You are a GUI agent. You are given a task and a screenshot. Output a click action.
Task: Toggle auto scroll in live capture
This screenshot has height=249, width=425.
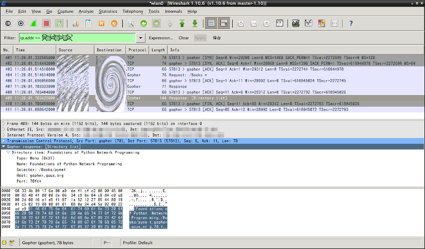[x=224, y=23]
